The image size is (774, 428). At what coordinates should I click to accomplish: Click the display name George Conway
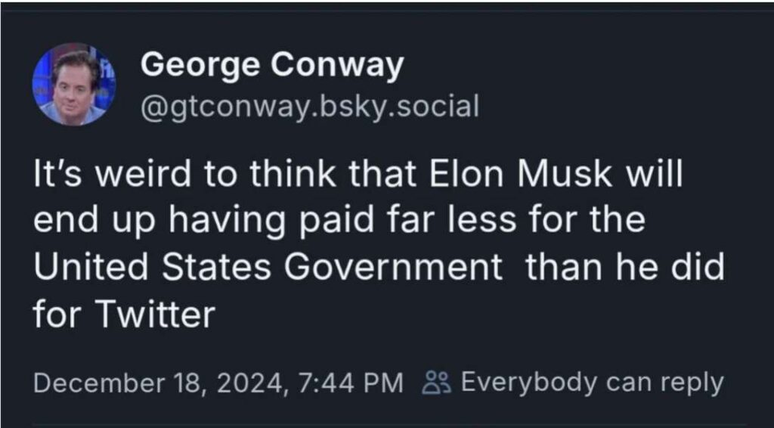272,67
